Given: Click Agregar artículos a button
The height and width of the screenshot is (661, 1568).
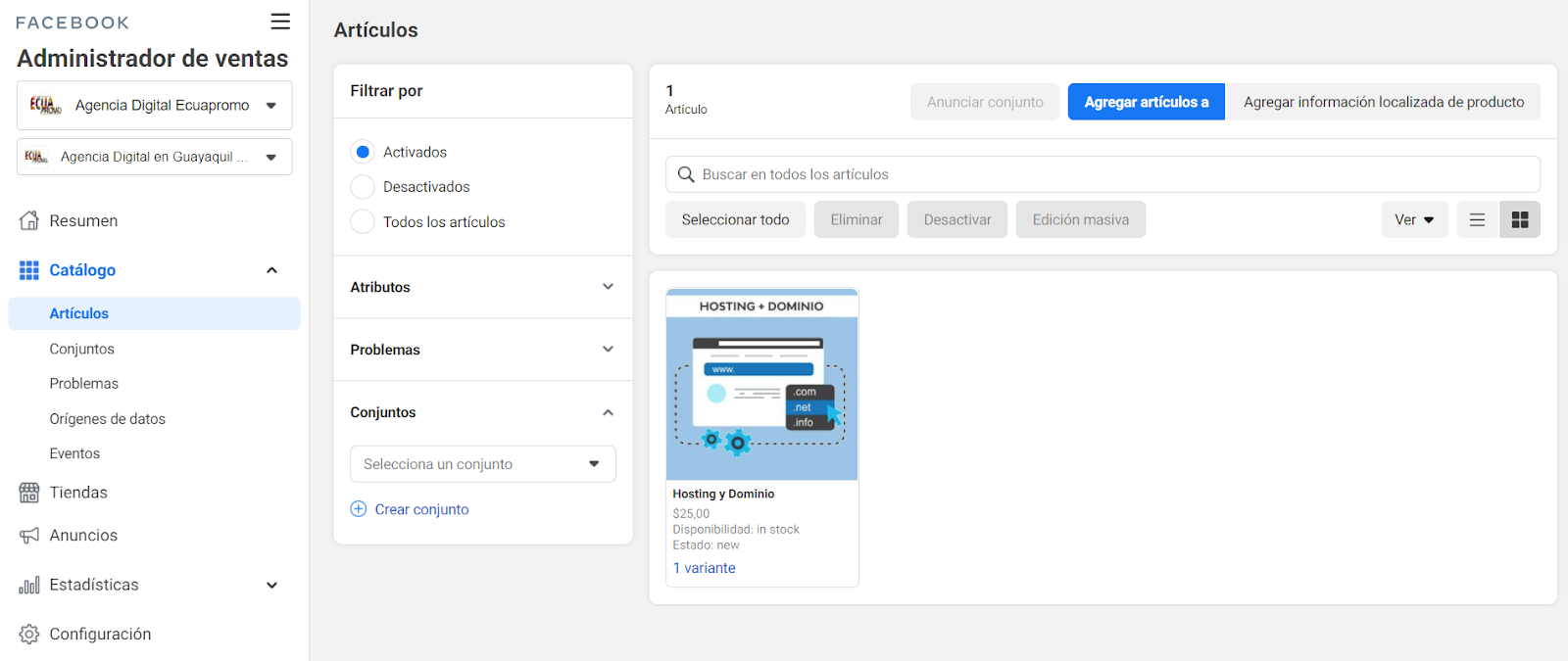Looking at the screenshot, I should pos(1146,102).
